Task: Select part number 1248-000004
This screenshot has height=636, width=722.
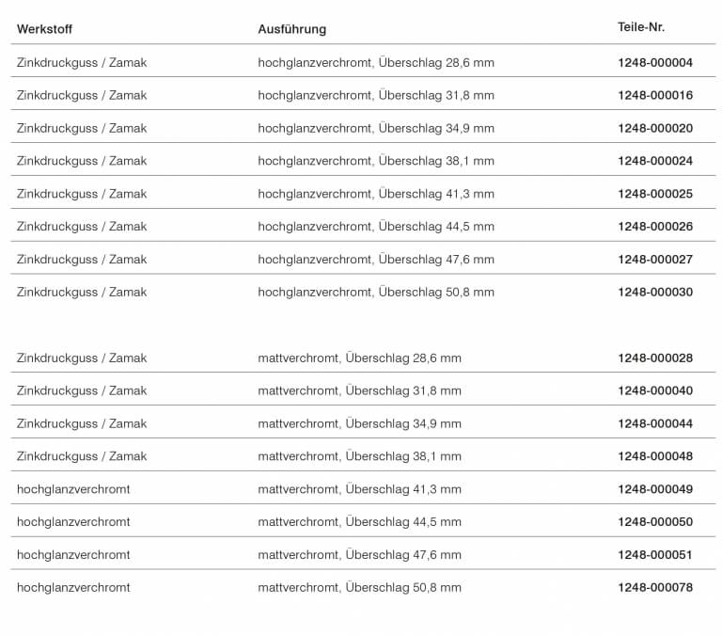Action: pos(654,63)
